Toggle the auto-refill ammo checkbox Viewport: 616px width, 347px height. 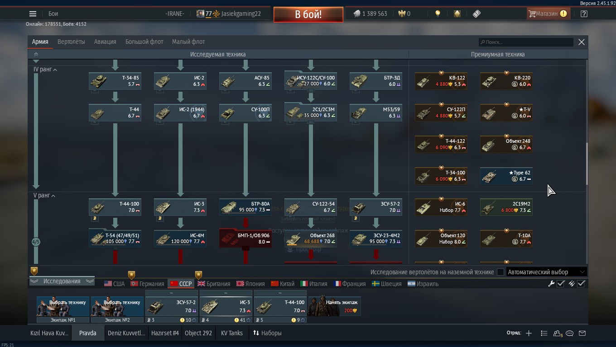point(581,284)
